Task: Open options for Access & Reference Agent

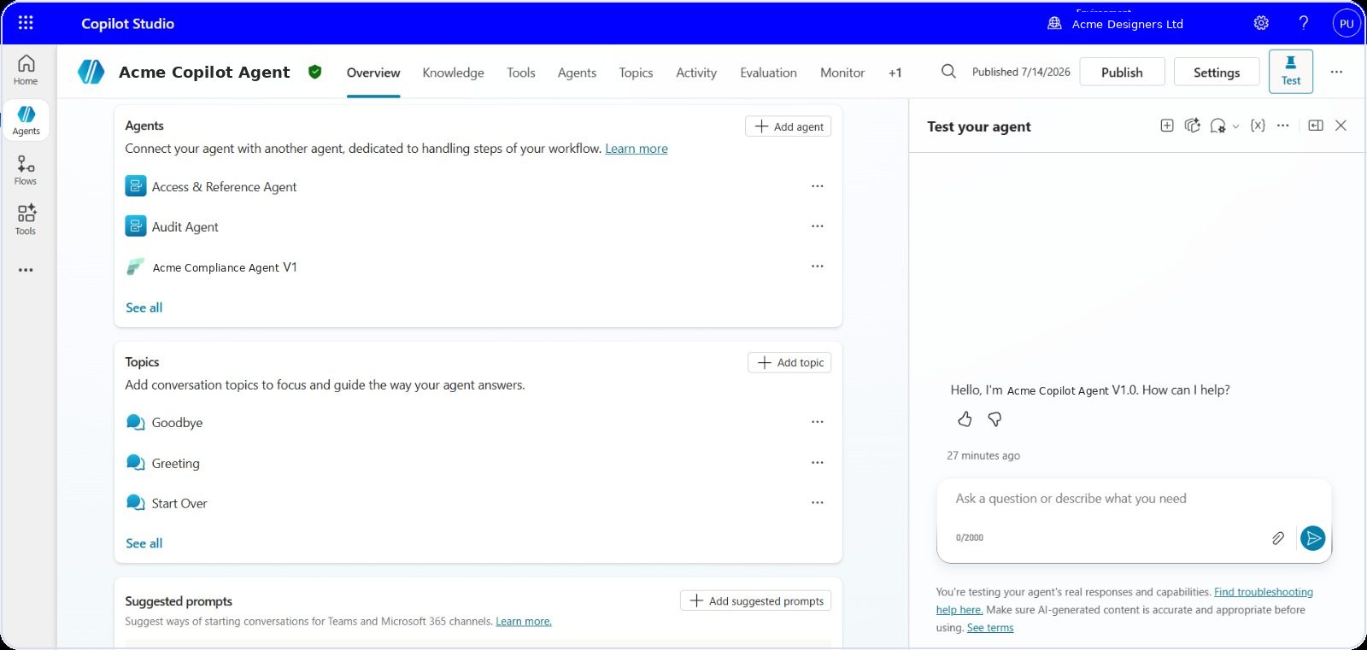Action: coord(818,185)
